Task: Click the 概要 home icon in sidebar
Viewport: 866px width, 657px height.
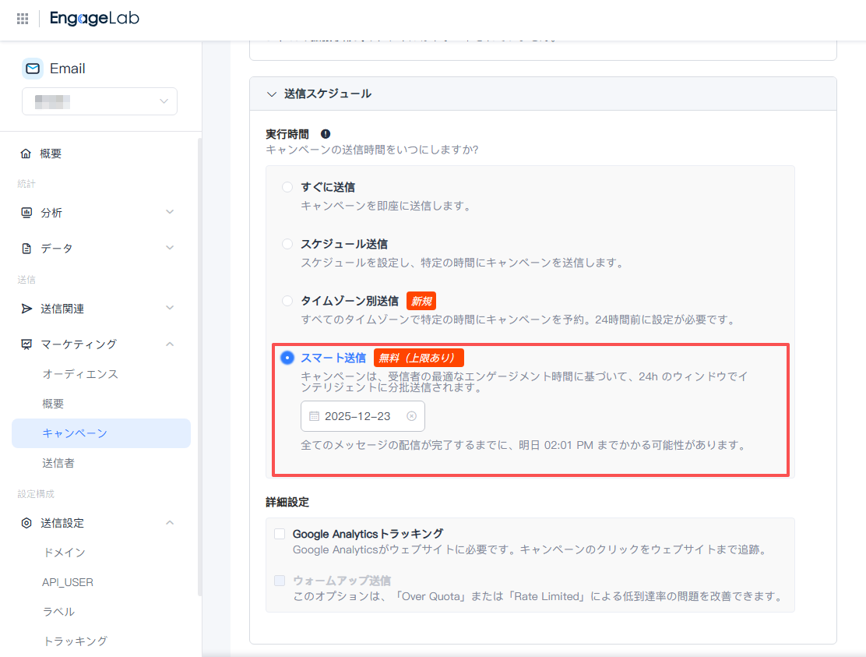Action: 26,154
